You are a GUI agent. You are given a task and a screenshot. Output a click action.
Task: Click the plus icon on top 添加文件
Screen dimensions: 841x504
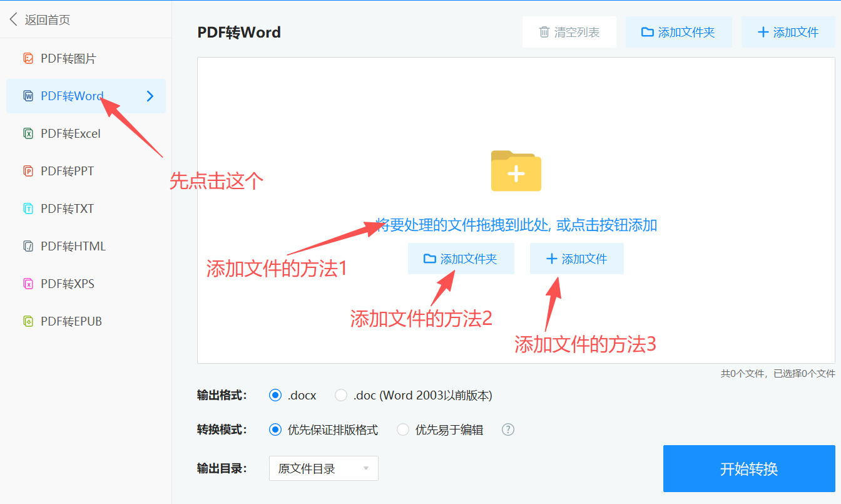coord(763,32)
